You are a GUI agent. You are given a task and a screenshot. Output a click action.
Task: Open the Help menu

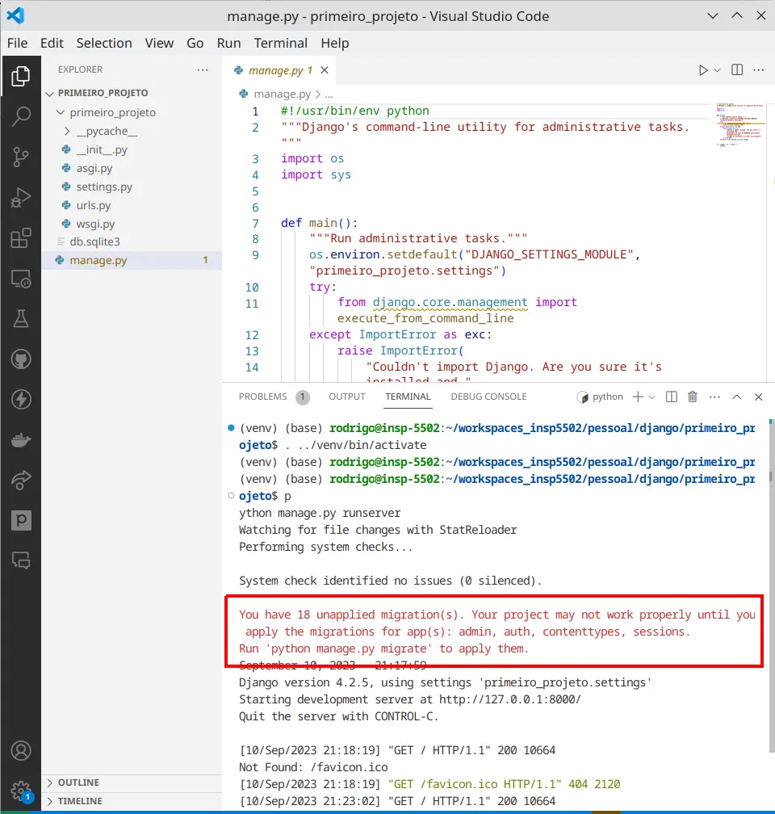point(335,43)
